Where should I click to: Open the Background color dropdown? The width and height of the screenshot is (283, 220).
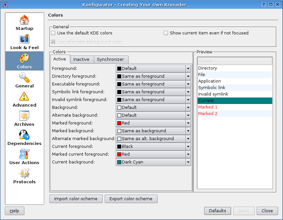153,108
